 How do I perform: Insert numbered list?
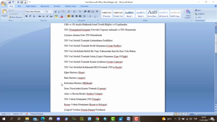[74, 12]
